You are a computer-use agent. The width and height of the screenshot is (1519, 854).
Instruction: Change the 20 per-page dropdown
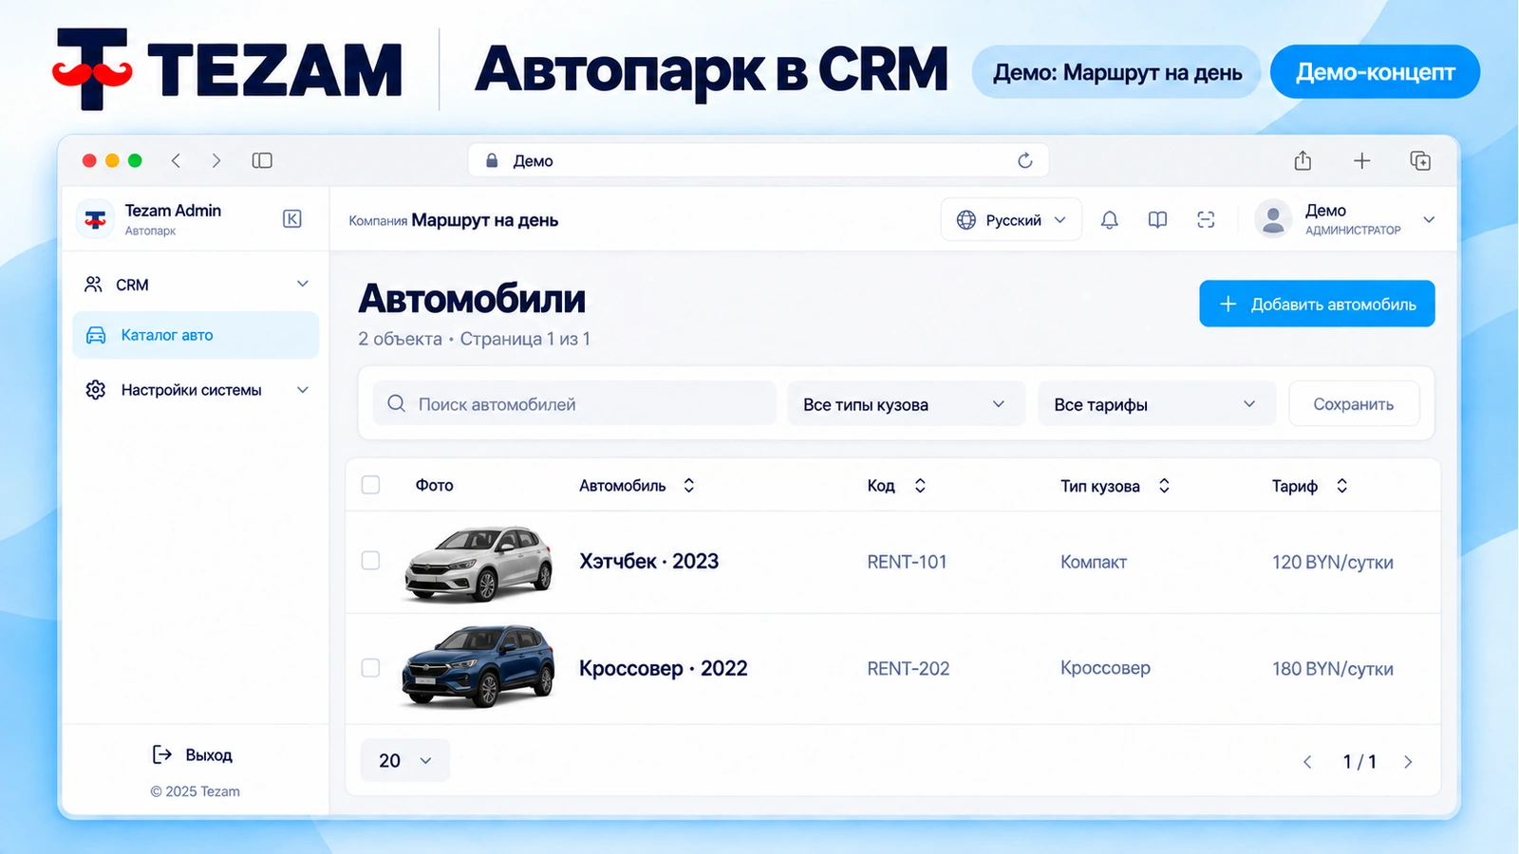point(405,760)
